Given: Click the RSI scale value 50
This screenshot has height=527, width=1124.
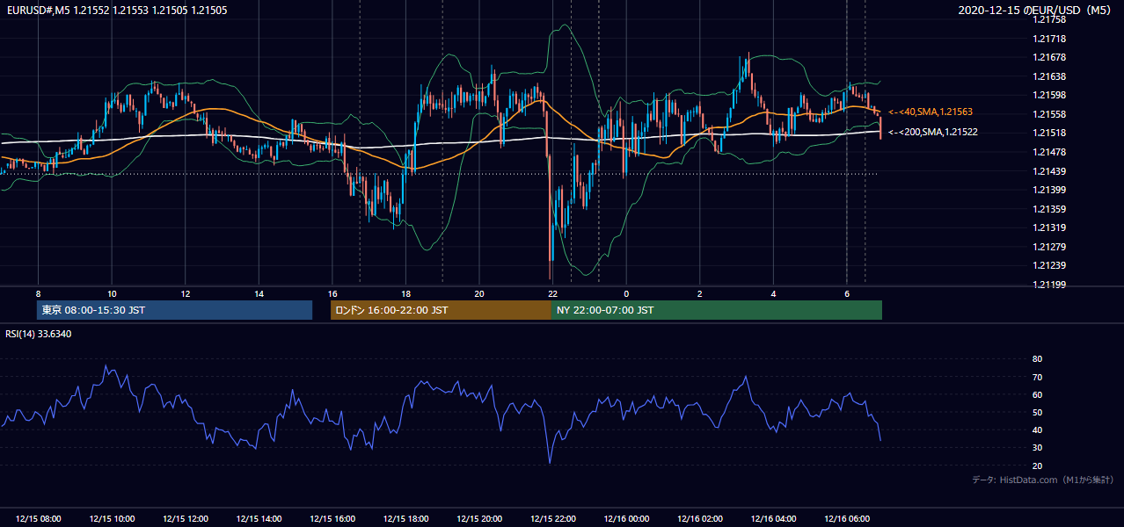Looking at the screenshot, I should point(1038,412).
